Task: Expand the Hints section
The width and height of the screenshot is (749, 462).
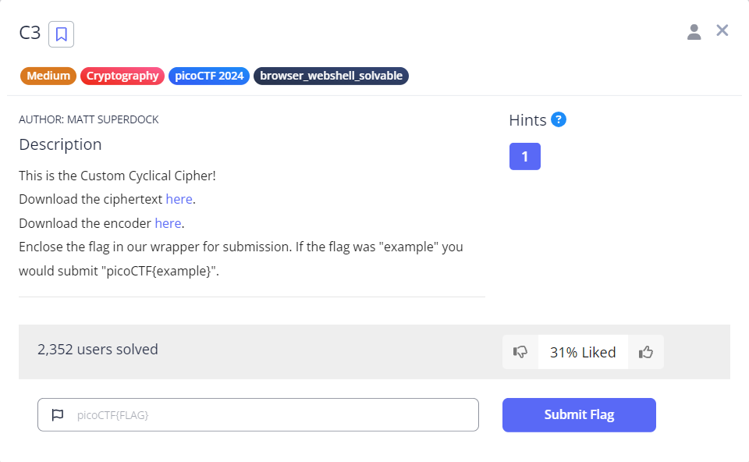Action: click(x=530, y=119)
